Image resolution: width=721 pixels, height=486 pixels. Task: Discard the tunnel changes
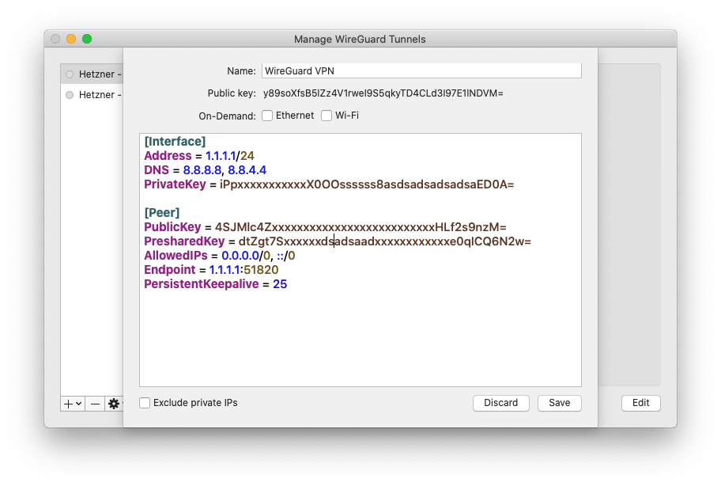click(500, 403)
